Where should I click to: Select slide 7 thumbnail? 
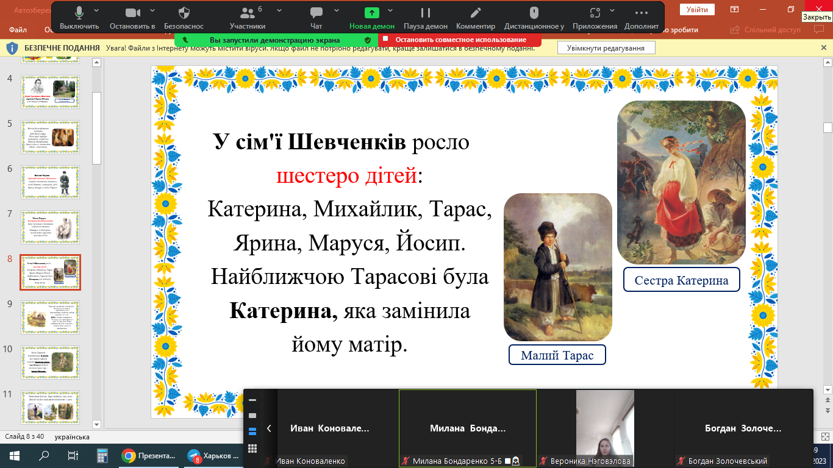[x=50, y=227]
